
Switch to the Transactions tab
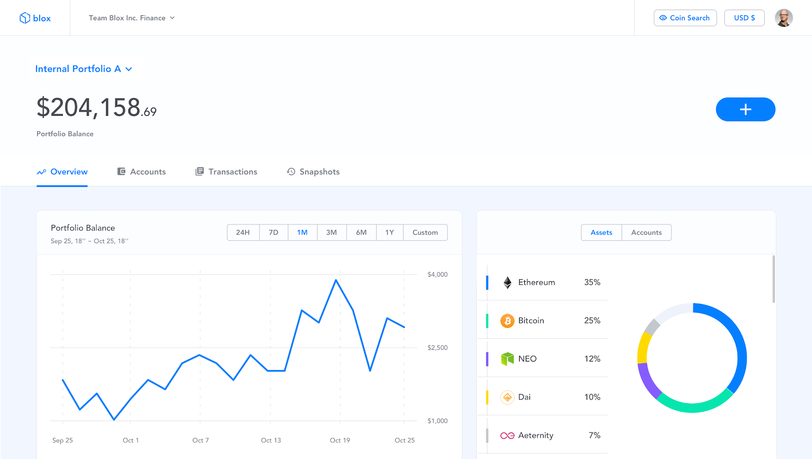[226, 172]
